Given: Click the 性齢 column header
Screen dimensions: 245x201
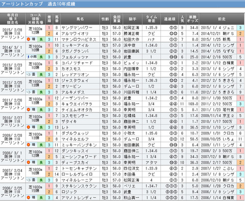Looking at the screenshot, I should pyautogui.click(x=105, y=19).
